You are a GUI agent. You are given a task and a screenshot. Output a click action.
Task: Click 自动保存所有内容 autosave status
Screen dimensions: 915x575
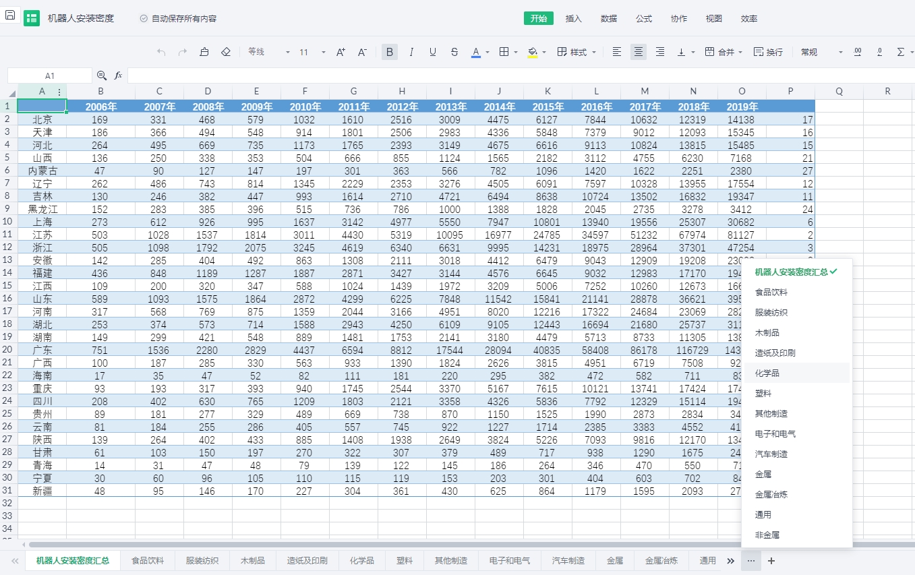[178, 19]
